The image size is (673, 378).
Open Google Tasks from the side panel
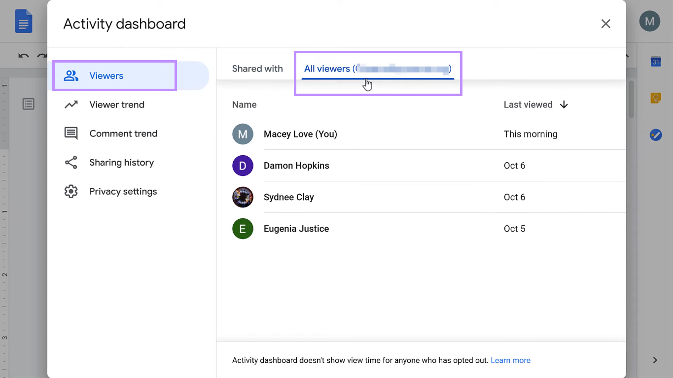point(655,135)
